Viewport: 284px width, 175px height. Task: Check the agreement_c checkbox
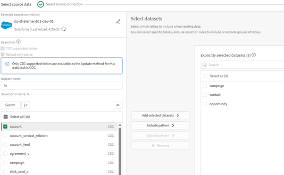point(5,154)
